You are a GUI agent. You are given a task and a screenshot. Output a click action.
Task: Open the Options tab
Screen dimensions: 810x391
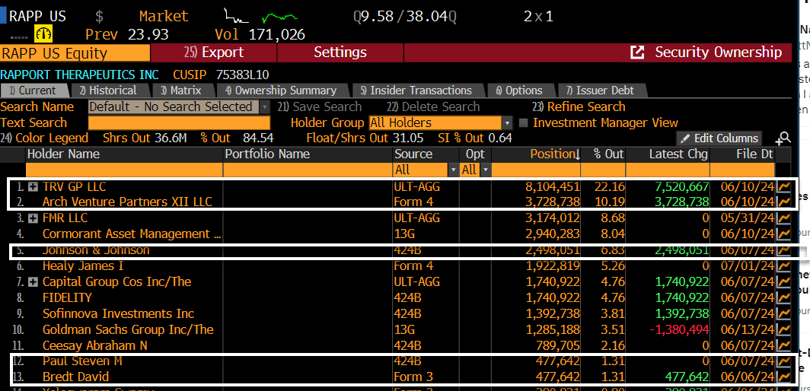[x=520, y=91]
